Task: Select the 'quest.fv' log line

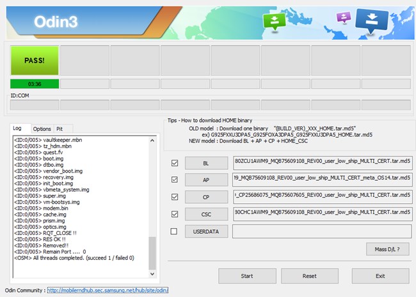Action: tap(38, 152)
